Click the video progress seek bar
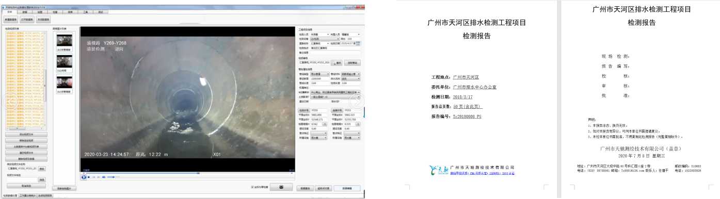The image size is (720, 199). [188, 173]
